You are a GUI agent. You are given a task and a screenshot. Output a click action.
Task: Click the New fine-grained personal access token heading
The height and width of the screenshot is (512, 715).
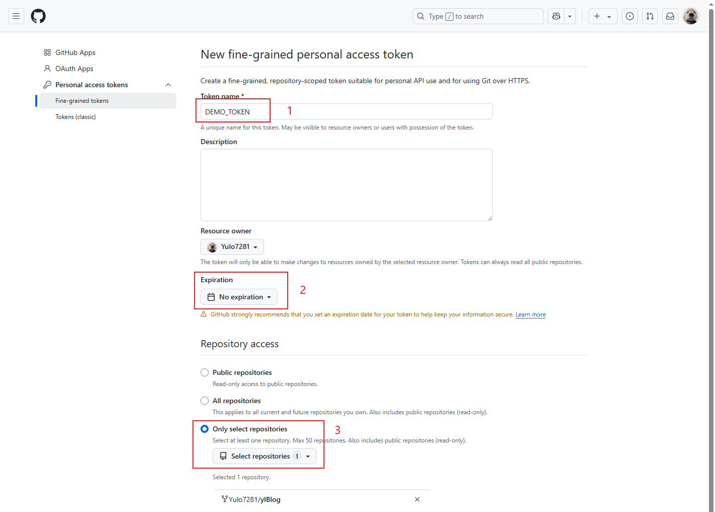point(307,54)
